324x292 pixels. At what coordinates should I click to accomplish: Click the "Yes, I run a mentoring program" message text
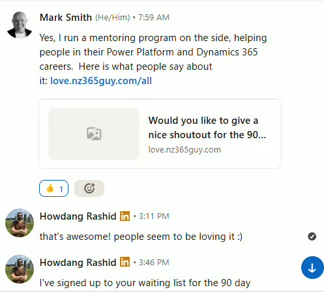coord(153,59)
